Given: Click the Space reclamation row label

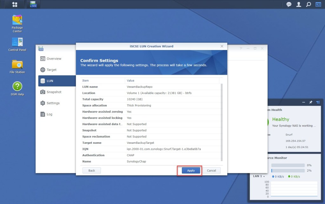Looking at the screenshot, I should 96,137.
